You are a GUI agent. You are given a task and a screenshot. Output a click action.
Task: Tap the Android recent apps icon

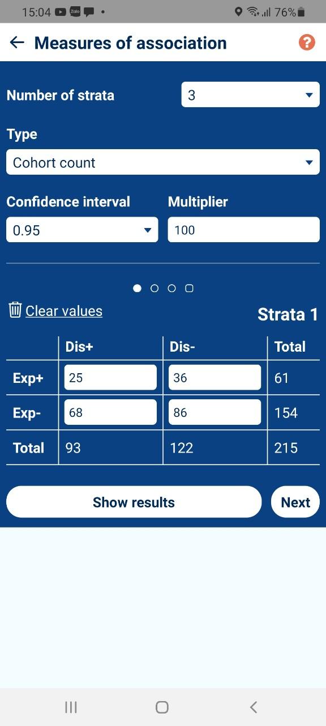click(x=71, y=707)
